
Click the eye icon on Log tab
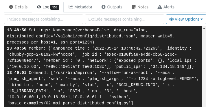click(39, 7)
